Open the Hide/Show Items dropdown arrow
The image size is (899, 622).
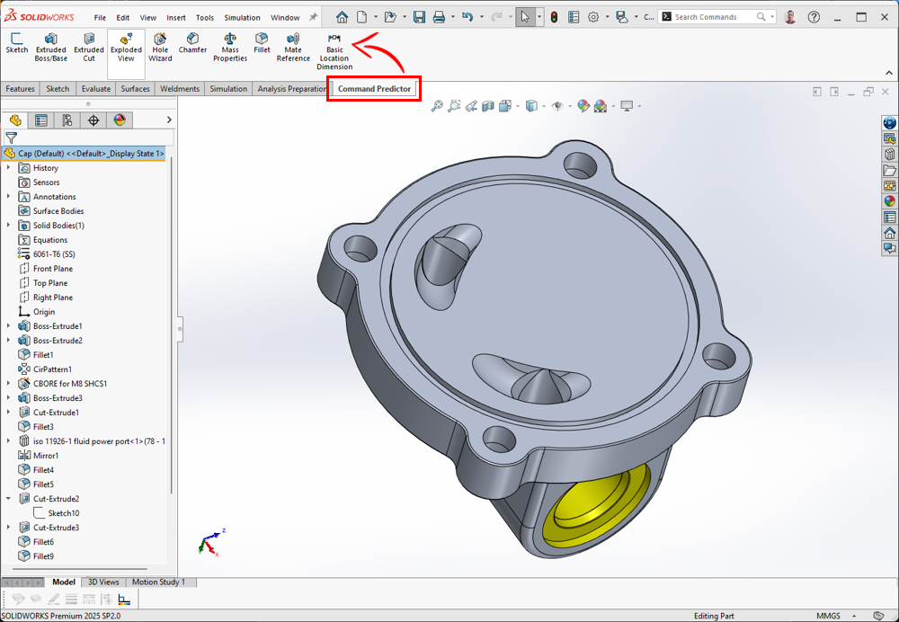[569, 106]
